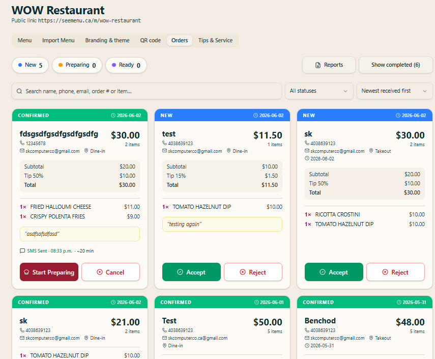Click clock icon in first CONFIRMED header
The height and width of the screenshot is (359, 435).
point(113,116)
